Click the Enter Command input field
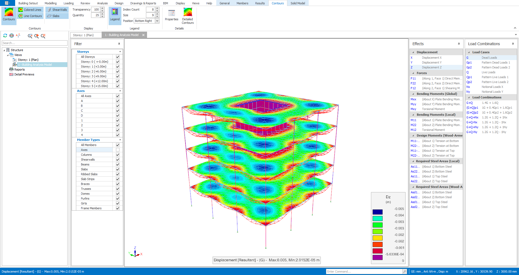The image size is (519, 275). (x=364, y=271)
